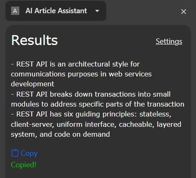Click the word 'development' in the results
The height and width of the screenshot is (178, 196).
tap(33, 84)
